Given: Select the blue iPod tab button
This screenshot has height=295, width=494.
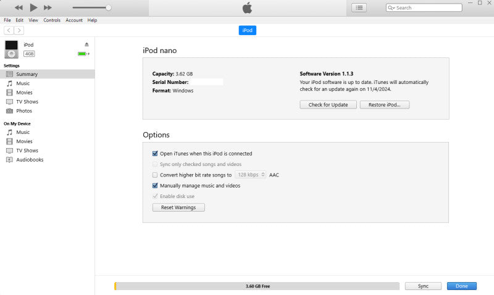Looking at the screenshot, I should 248,30.
